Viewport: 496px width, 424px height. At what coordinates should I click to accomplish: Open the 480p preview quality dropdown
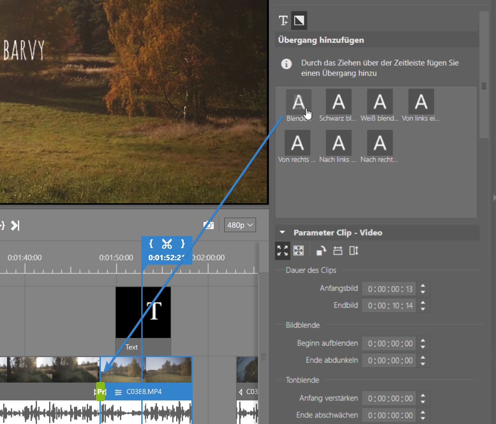[240, 225]
